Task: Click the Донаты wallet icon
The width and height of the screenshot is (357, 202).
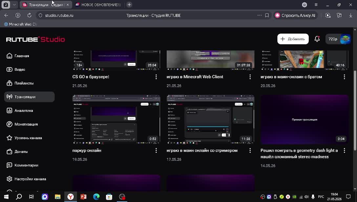Action: pyautogui.click(x=9, y=152)
